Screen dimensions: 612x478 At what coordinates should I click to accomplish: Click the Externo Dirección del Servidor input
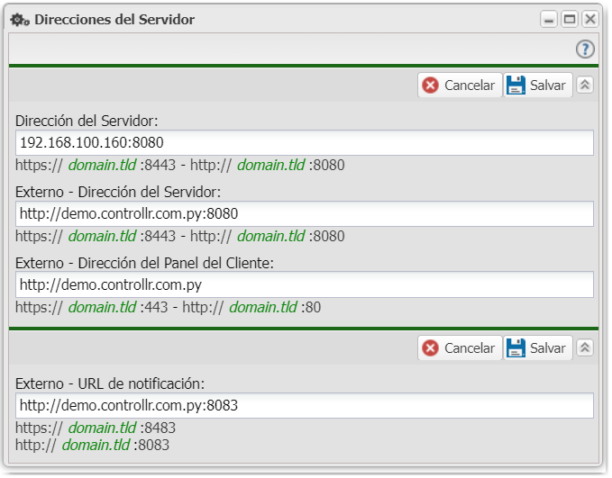305,213
